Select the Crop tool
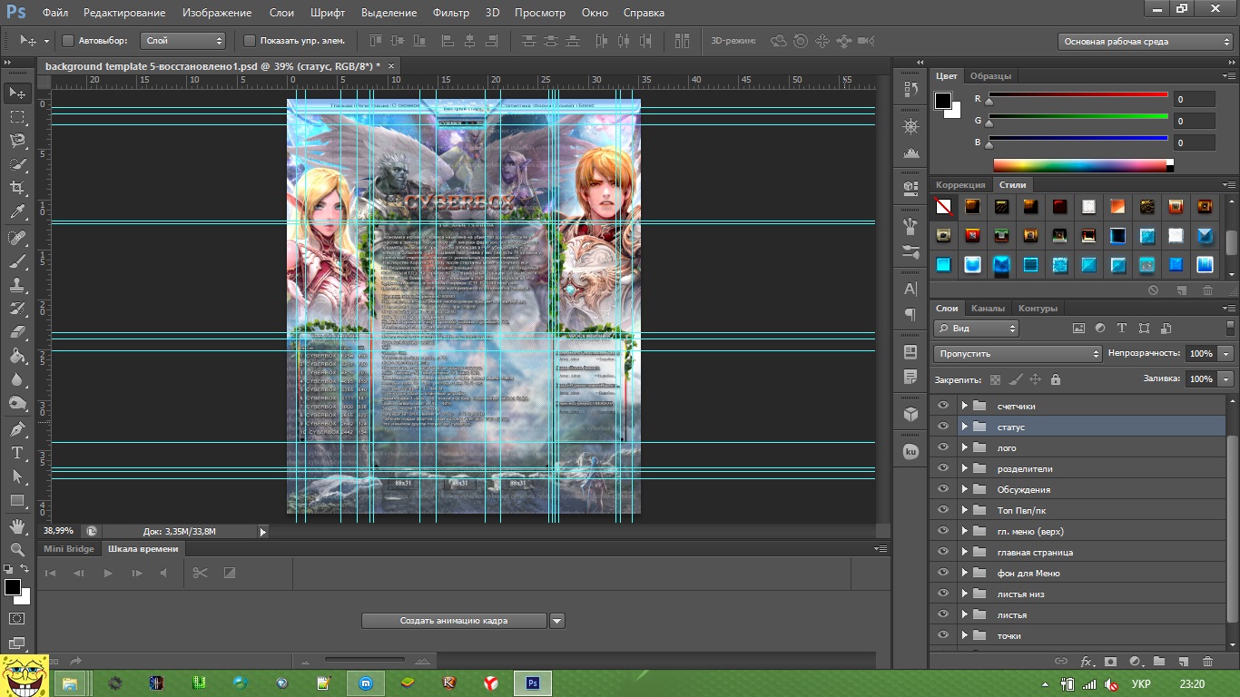The width and height of the screenshot is (1240, 697). pyautogui.click(x=17, y=188)
